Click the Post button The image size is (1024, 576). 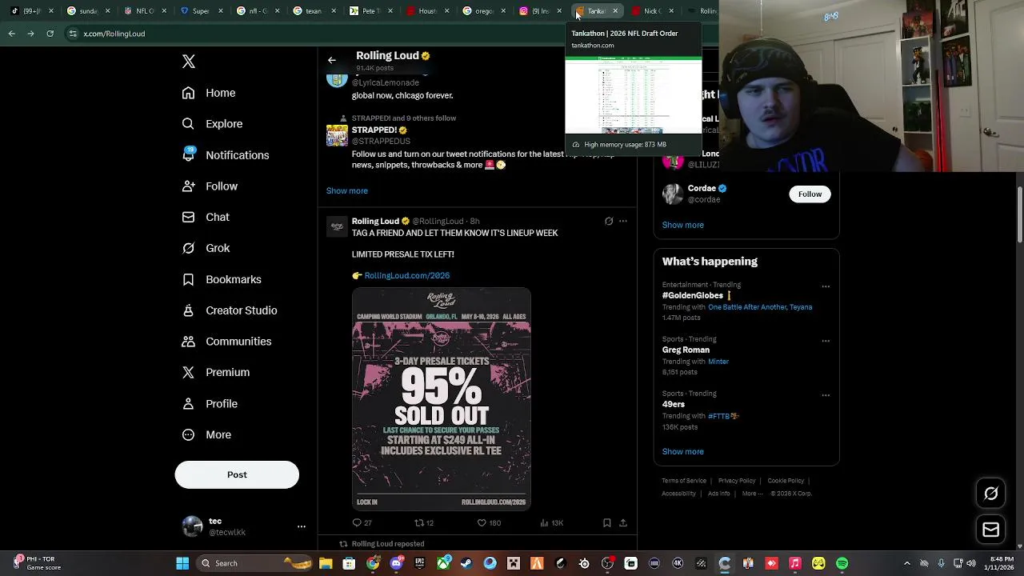(x=237, y=474)
